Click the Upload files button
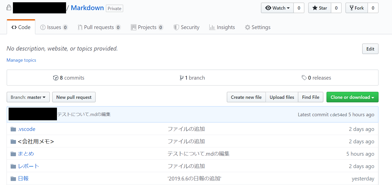392x185 pixels. click(x=282, y=97)
